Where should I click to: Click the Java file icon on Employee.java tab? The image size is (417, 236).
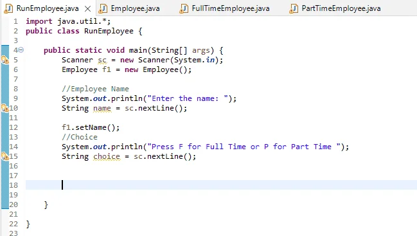pyautogui.click(x=103, y=8)
